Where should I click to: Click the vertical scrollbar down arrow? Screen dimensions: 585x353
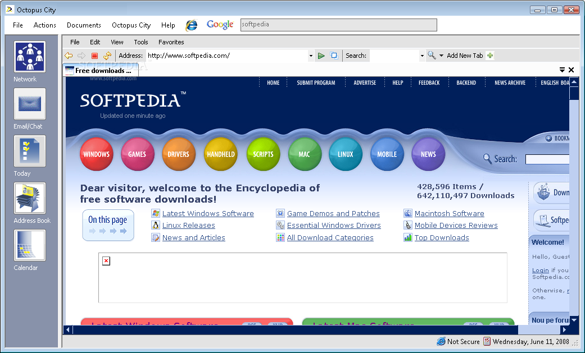[574, 320]
